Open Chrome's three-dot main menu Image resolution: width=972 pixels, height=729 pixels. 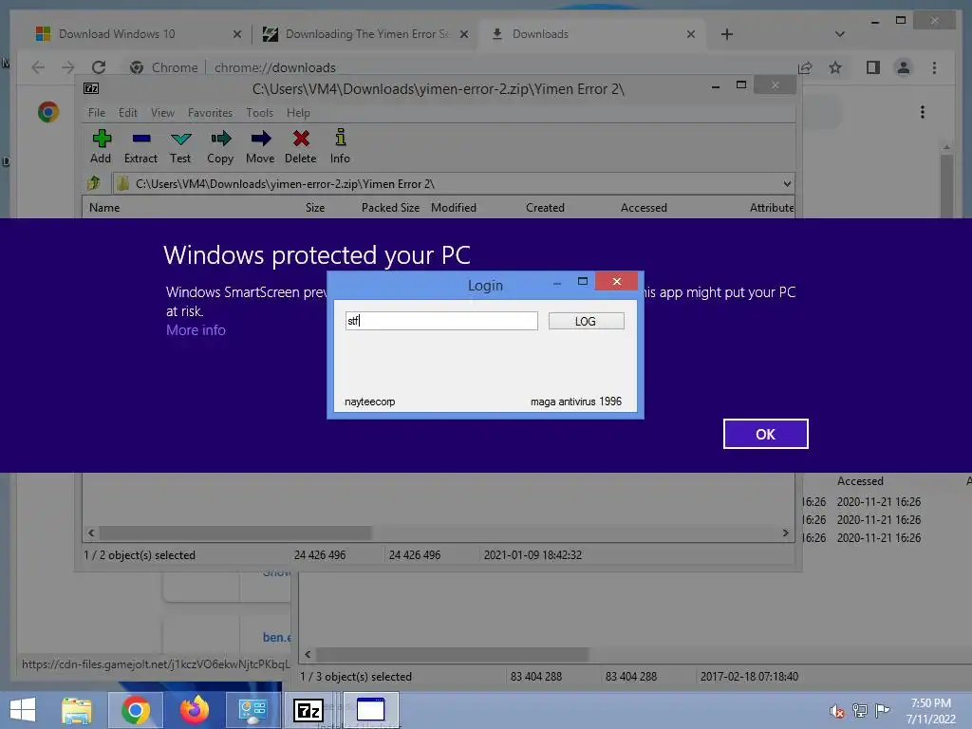(934, 67)
